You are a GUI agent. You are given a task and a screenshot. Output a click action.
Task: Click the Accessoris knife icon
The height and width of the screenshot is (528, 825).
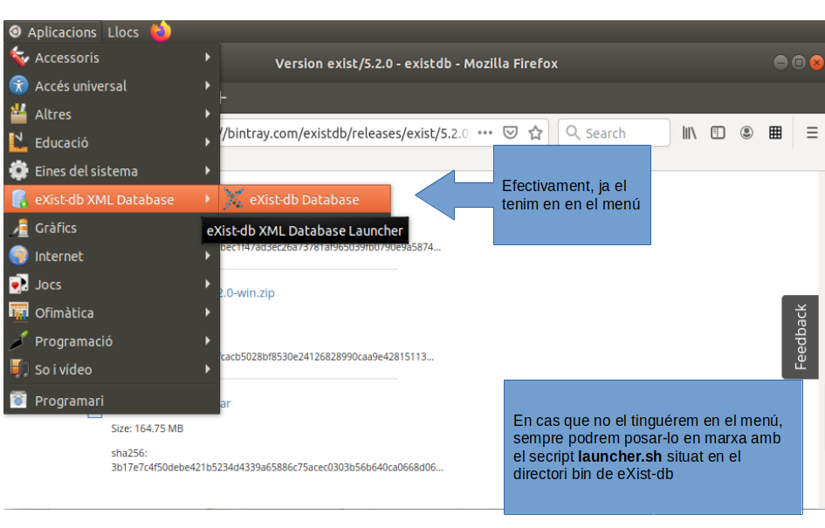coord(18,57)
